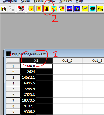Select row header 7

point(13,100)
